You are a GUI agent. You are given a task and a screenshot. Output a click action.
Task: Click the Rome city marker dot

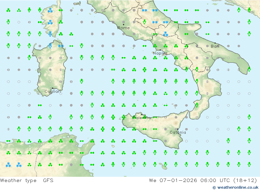click(123, 25)
